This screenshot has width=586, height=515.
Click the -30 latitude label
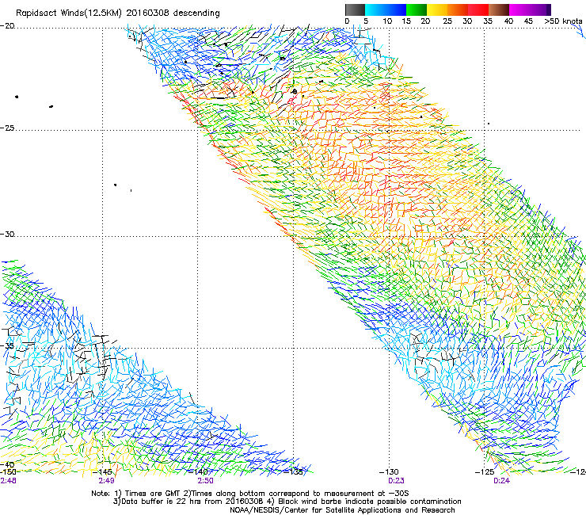[x=7, y=234]
